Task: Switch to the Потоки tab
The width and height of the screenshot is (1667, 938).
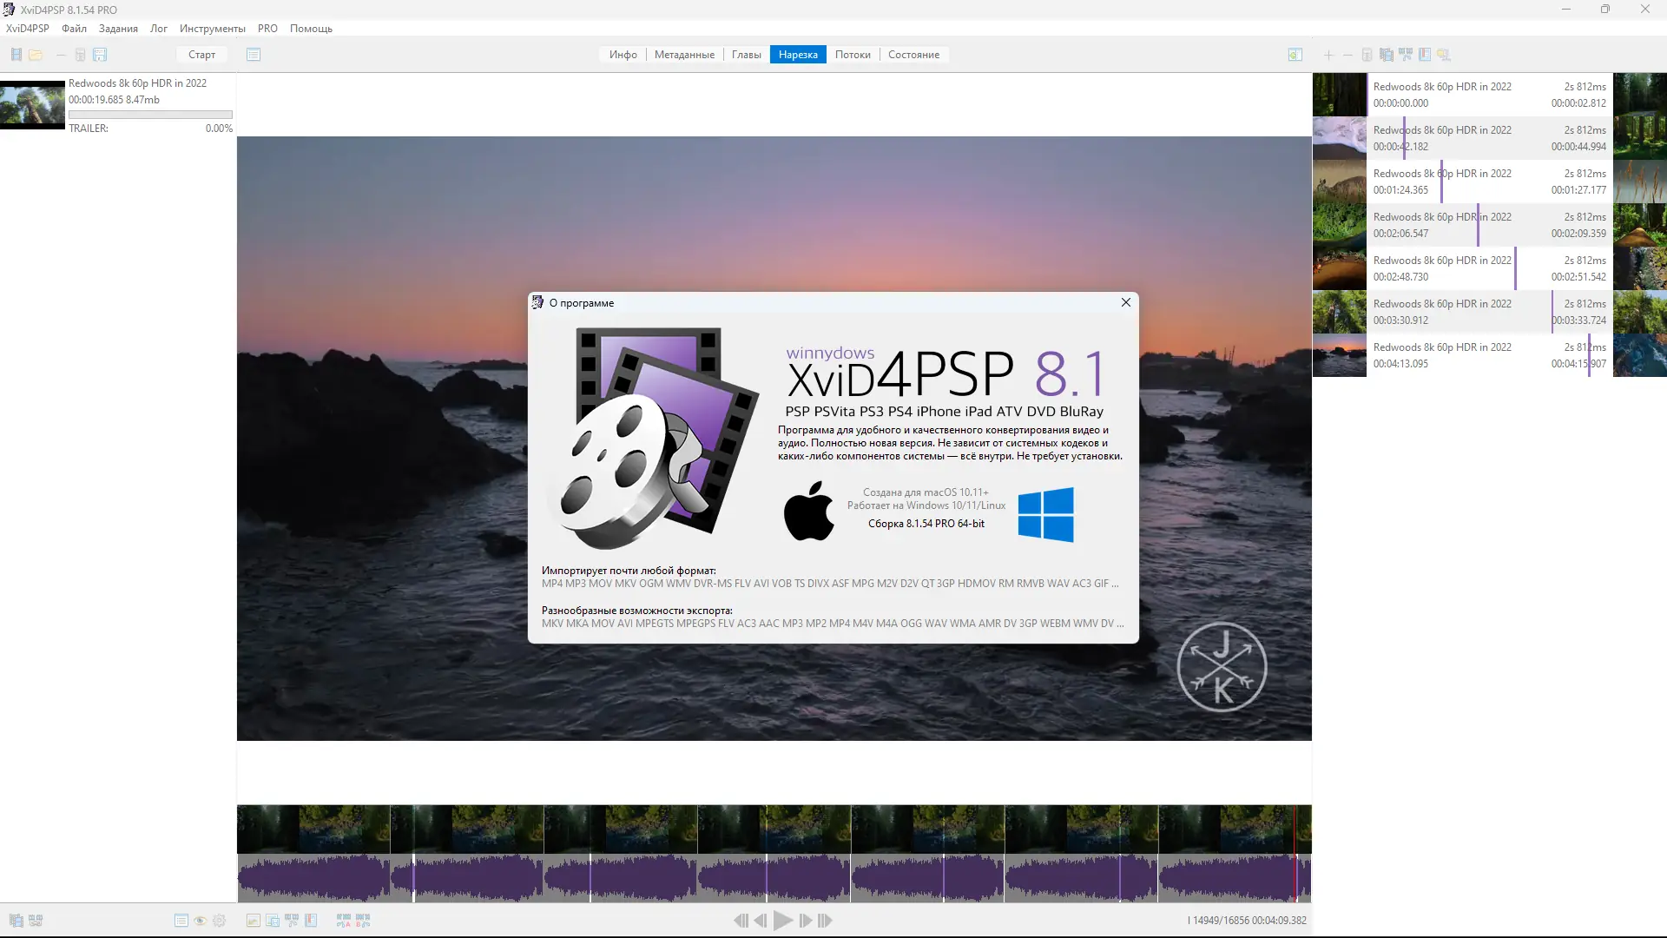Action: click(853, 54)
